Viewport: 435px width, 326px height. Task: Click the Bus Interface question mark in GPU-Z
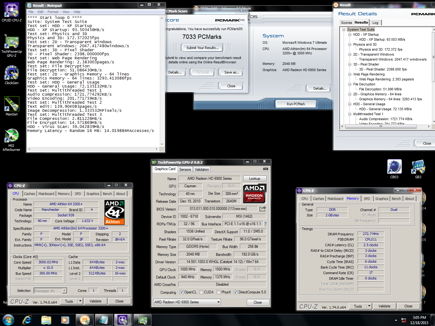click(x=265, y=224)
